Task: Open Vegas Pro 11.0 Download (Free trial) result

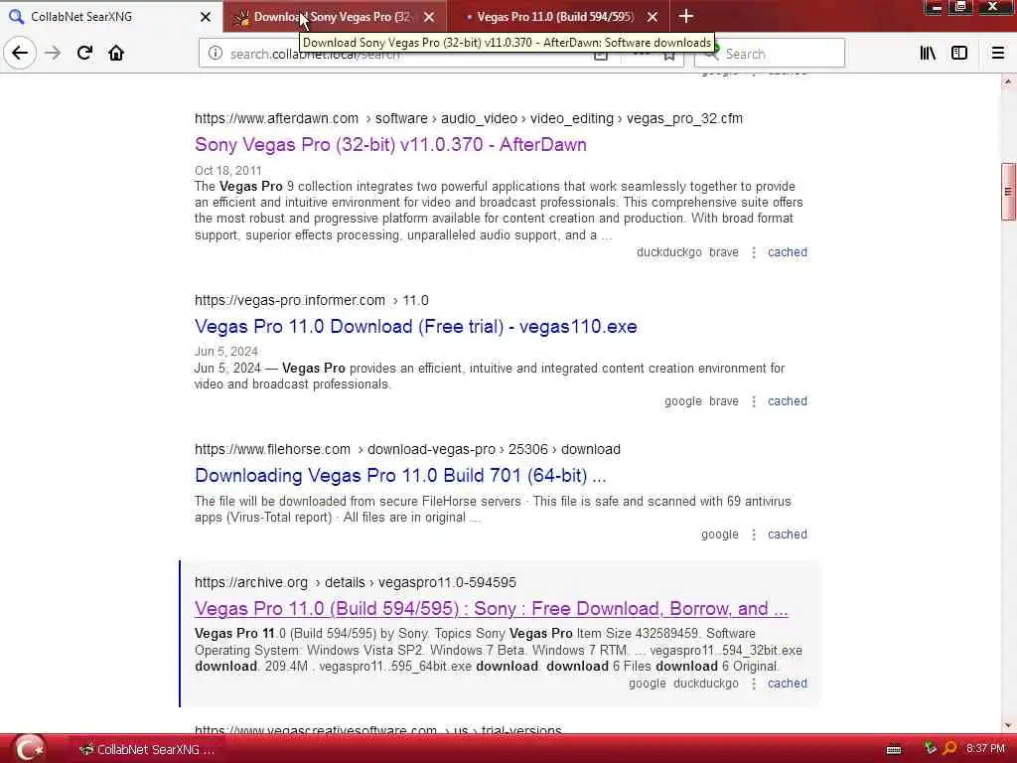Action: click(416, 326)
